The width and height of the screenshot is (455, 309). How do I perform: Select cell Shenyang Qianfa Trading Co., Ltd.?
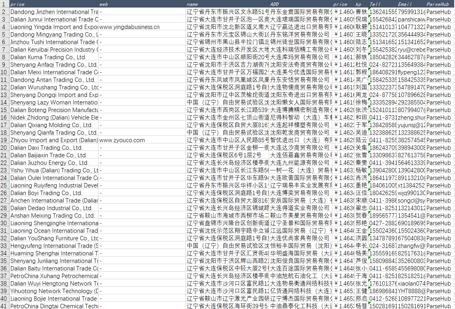click(x=54, y=133)
